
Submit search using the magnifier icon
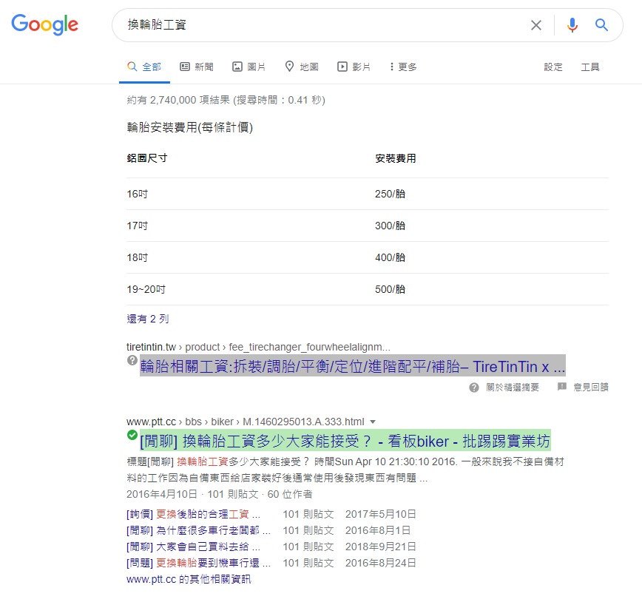tap(601, 25)
